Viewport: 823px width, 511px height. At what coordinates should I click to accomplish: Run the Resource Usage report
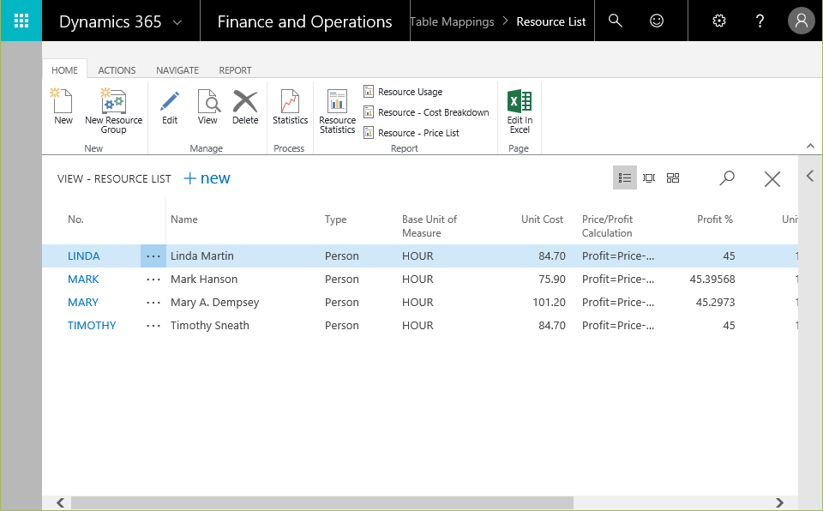(403, 92)
